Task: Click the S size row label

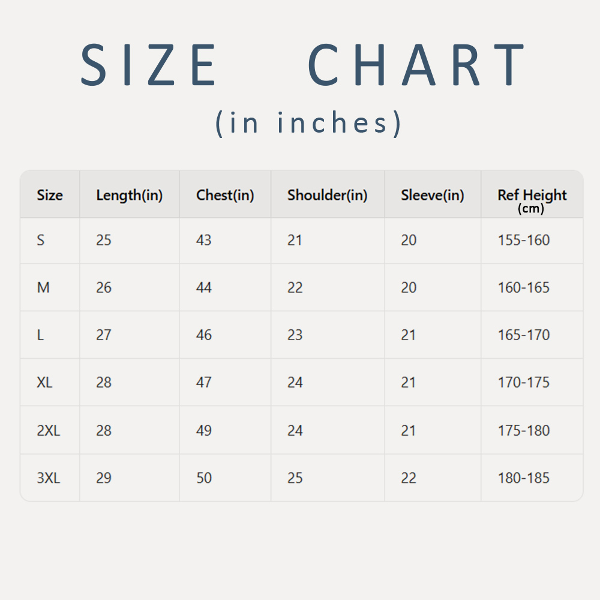Action: (41, 241)
